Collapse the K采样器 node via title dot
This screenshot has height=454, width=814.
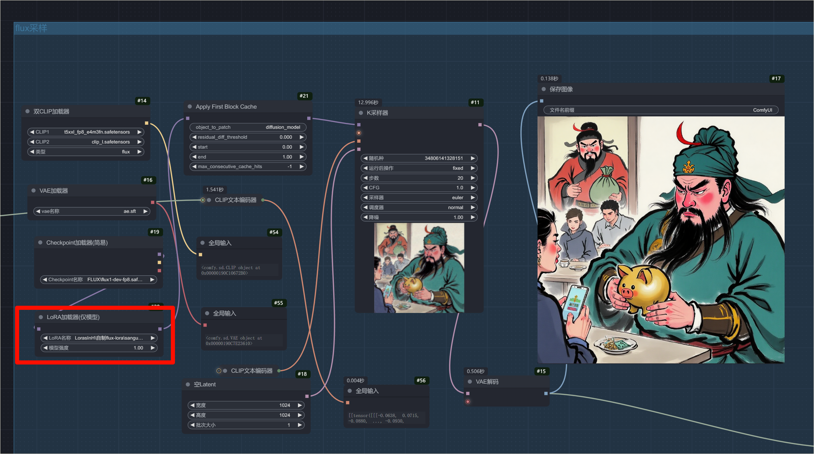click(x=361, y=113)
